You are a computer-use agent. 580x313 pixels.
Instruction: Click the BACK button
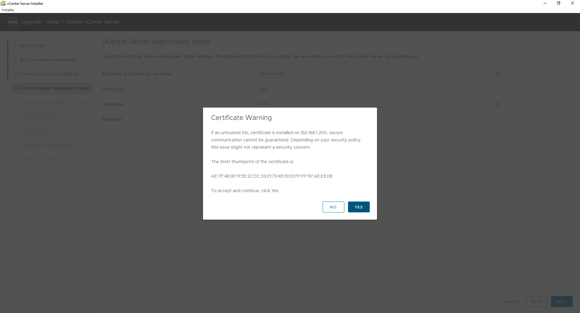pos(536,302)
